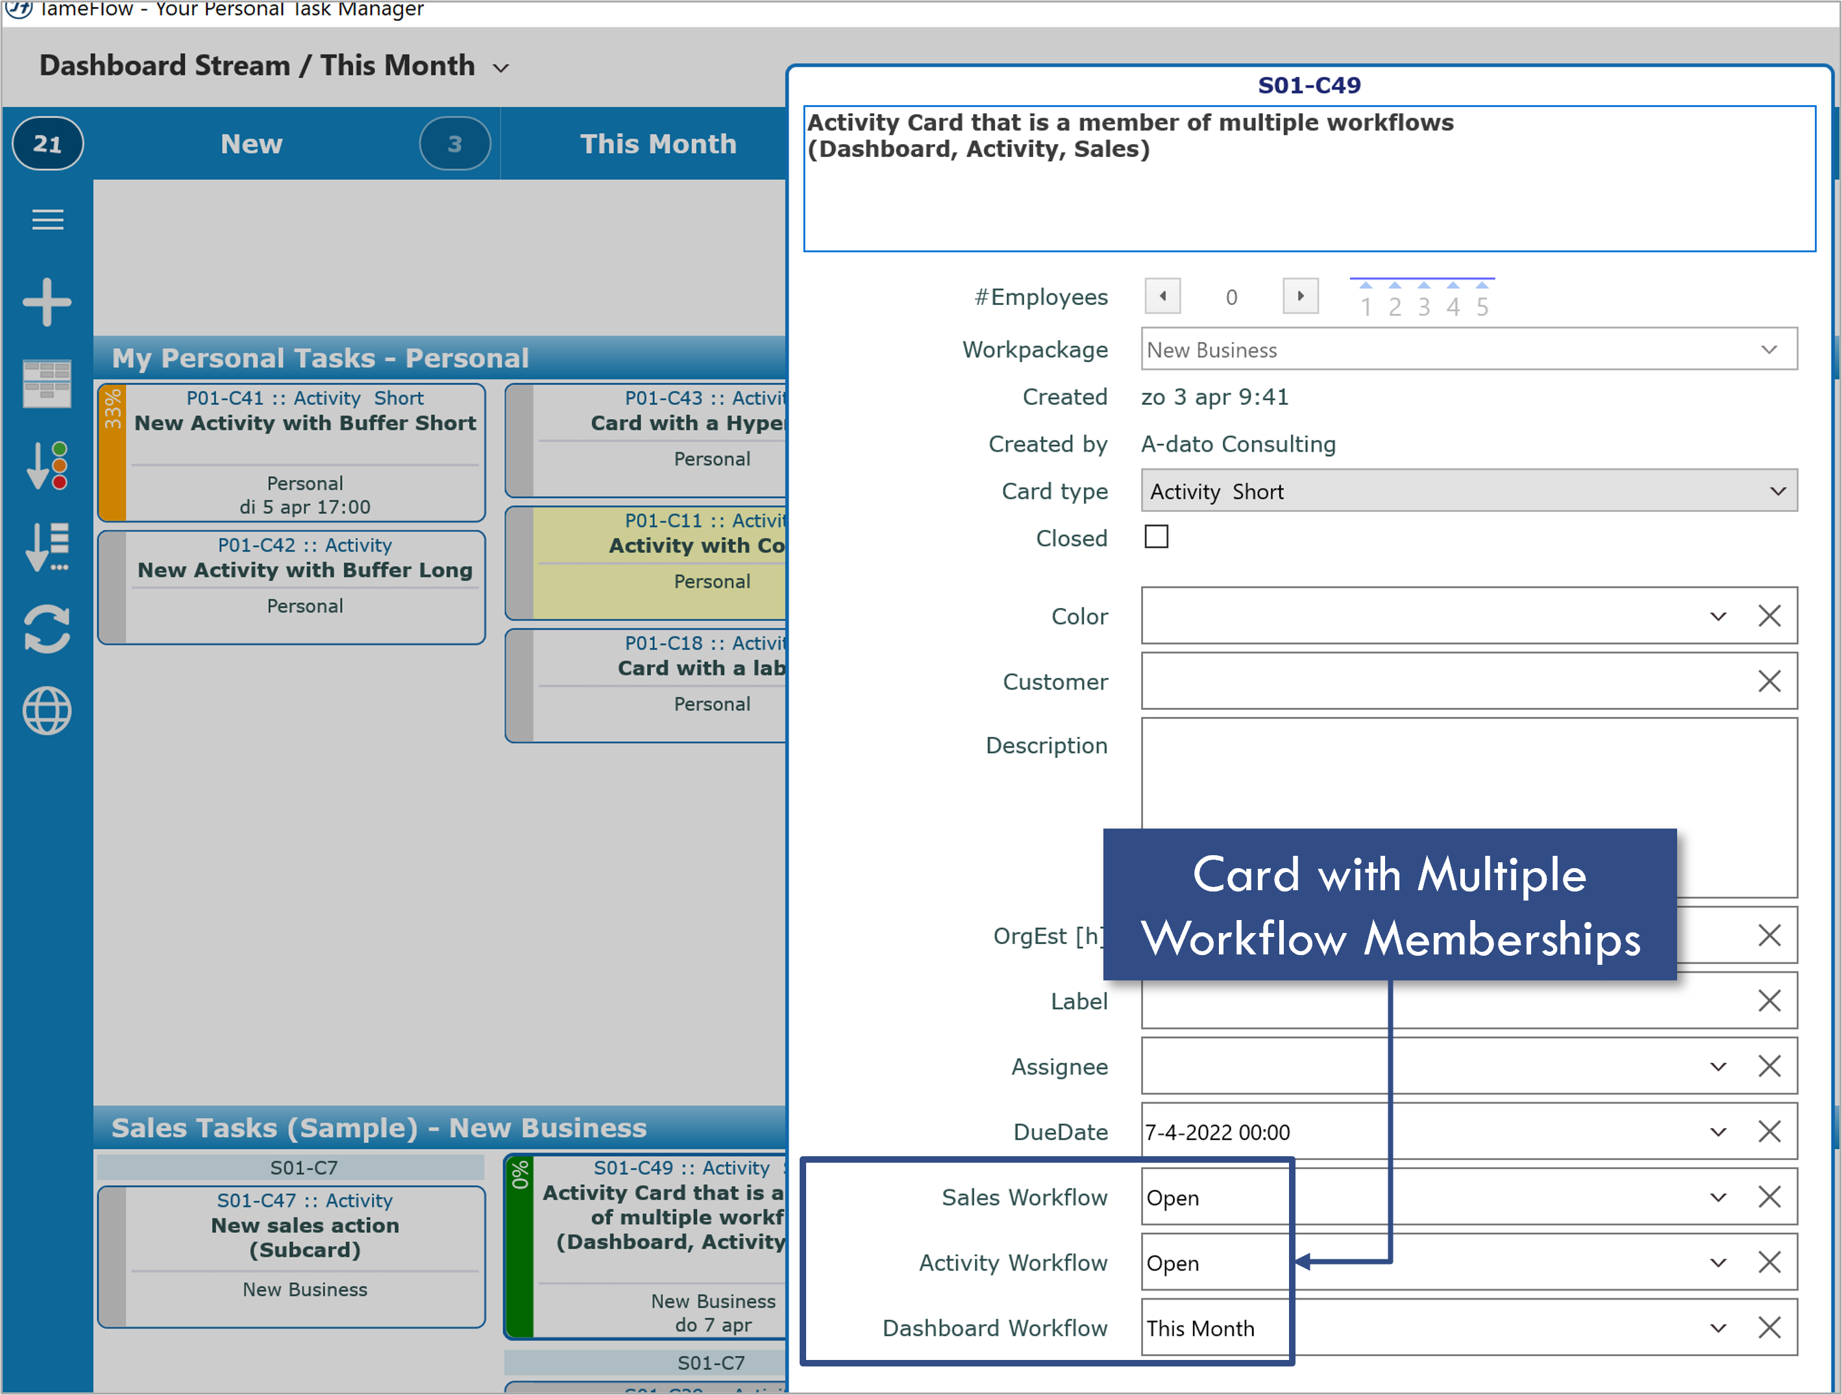Sort cards by list order icon
Viewport: 1842px width, 1395px height.
coord(47,547)
